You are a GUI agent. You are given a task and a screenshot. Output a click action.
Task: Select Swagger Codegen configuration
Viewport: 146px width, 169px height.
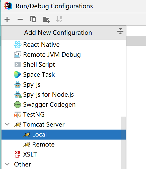coord(64,105)
